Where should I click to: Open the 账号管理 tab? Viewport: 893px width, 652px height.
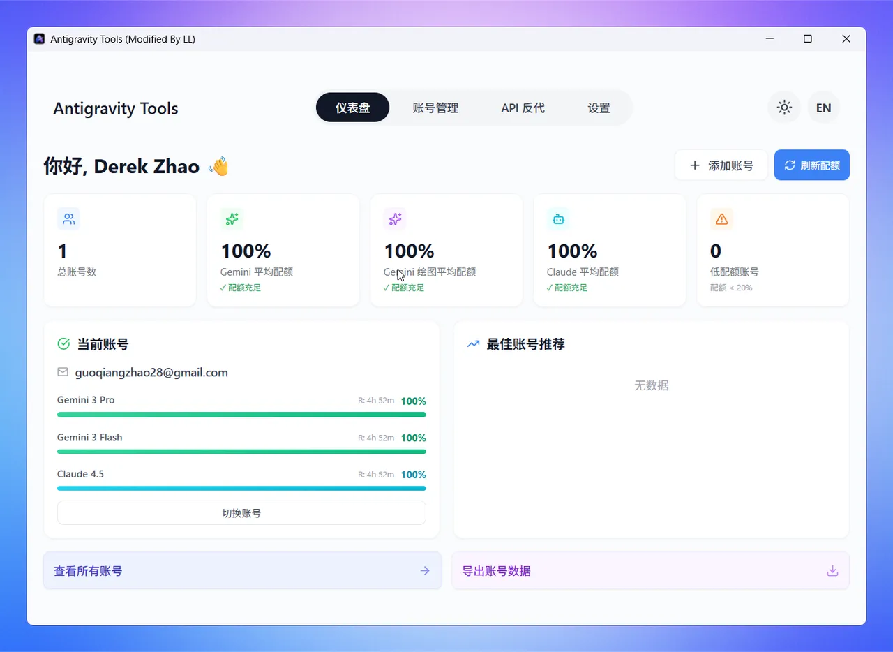pyautogui.click(x=435, y=108)
